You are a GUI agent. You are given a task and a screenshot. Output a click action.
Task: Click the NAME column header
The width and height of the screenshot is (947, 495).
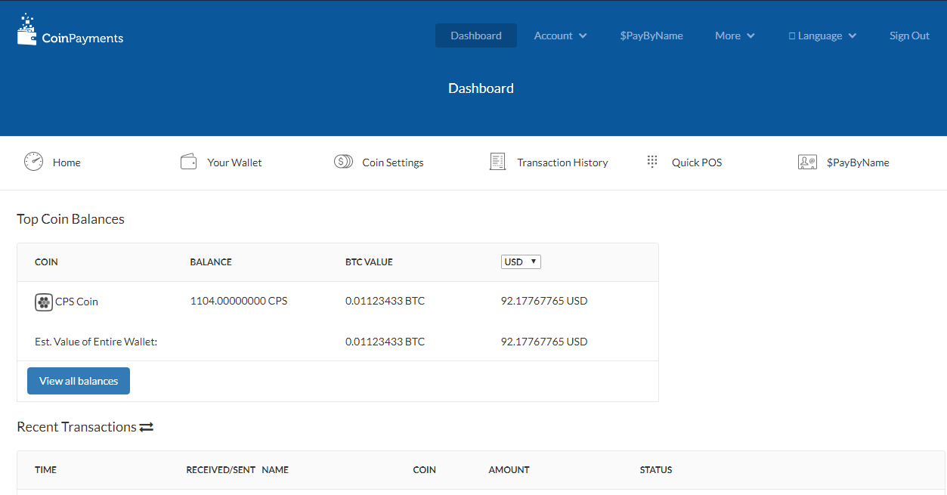point(275,470)
